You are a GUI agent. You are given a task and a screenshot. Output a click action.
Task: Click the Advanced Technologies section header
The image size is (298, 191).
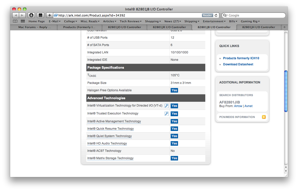pos(146,98)
